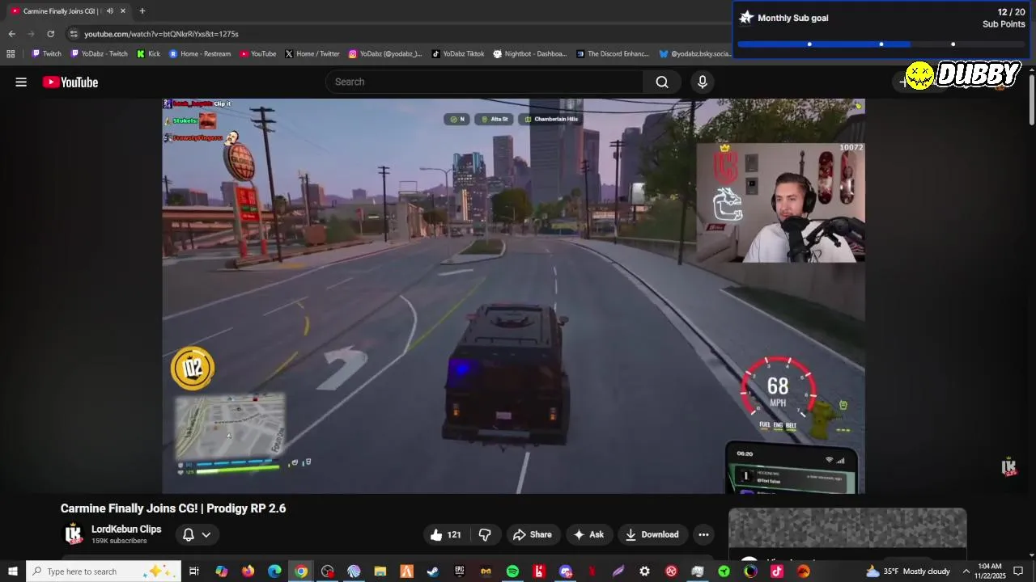
Task: Open the YoDabz Instagram bookmark
Action: [x=385, y=54]
